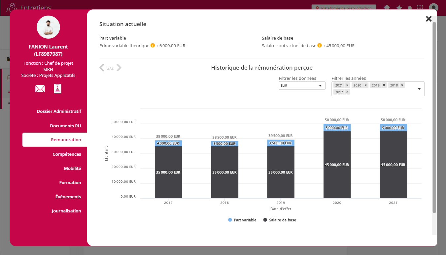Go to previous chart with left chevron
446x255 pixels.
click(102, 68)
